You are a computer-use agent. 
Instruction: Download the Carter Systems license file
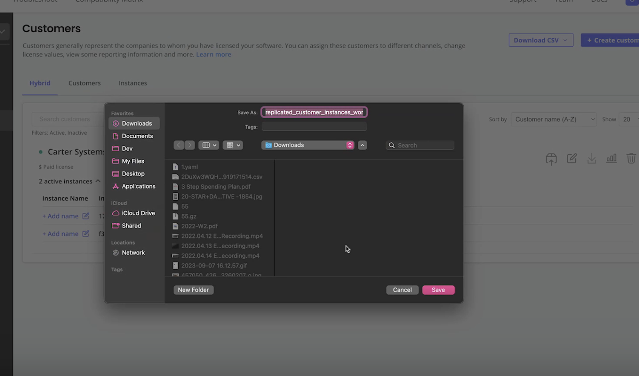[x=591, y=158]
